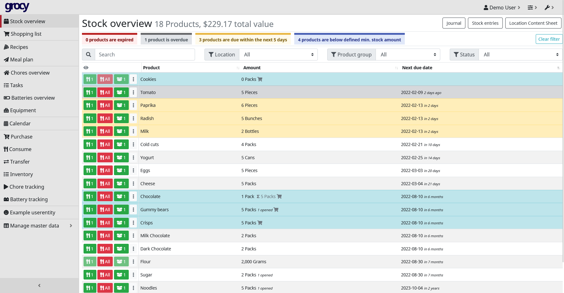
Task: Open the Location filter dropdown
Action: pyautogui.click(x=278, y=55)
